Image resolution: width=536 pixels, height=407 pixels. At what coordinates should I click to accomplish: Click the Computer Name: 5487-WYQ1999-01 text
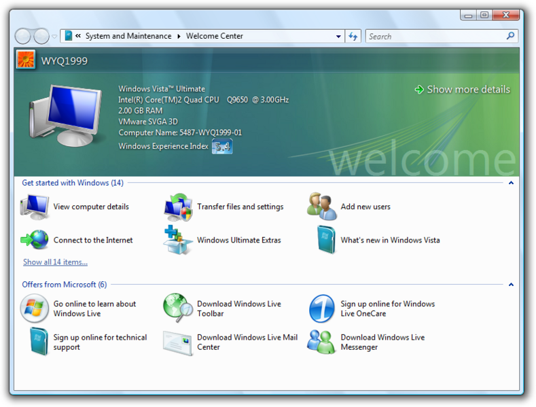180,132
